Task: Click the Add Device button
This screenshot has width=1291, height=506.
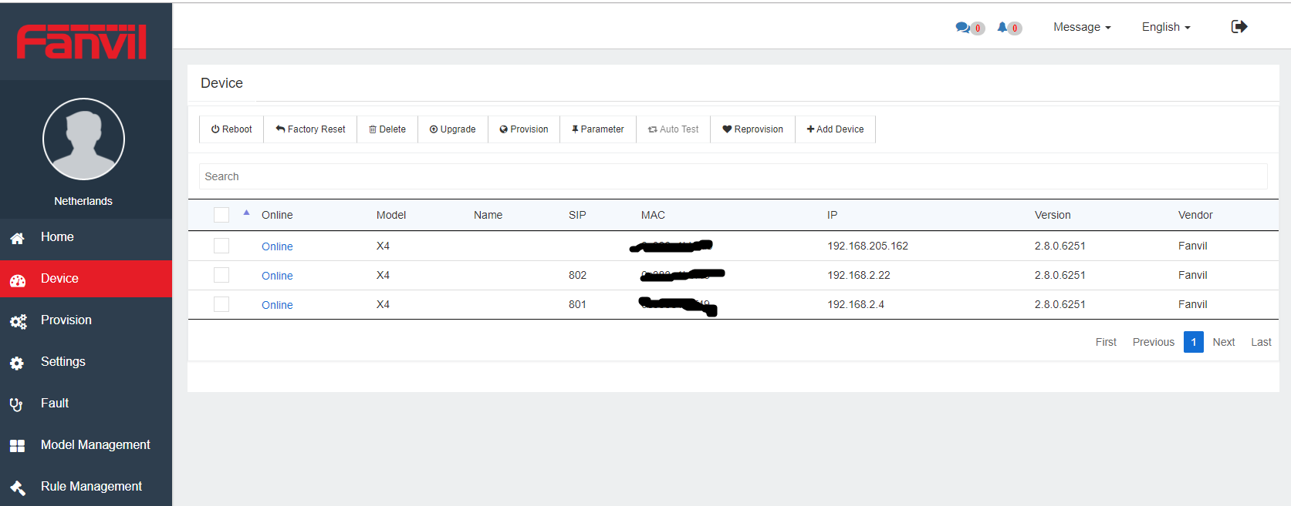Action: pyautogui.click(x=836, y=129)
